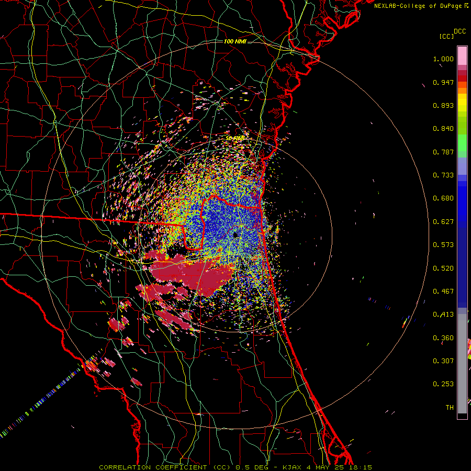Select the 0.733 scale value
471x471 pixels.
click(x=443, y=175)
